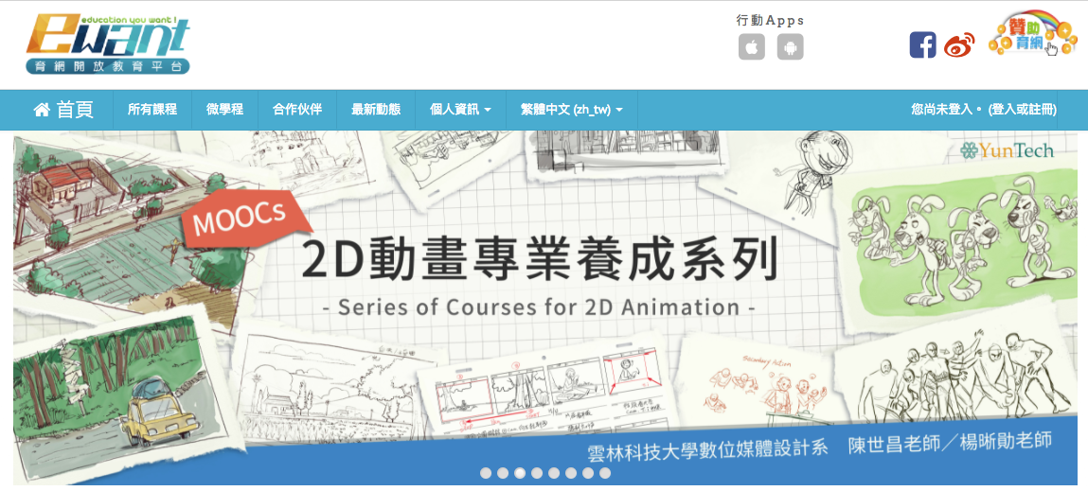Select the fourth carousel indicator dot
The height and width of the screenshot is (491, 1088).
coord(537,472)
